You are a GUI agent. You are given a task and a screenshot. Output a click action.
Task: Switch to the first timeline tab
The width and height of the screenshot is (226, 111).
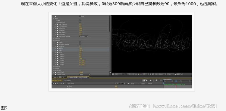[59, 77]
